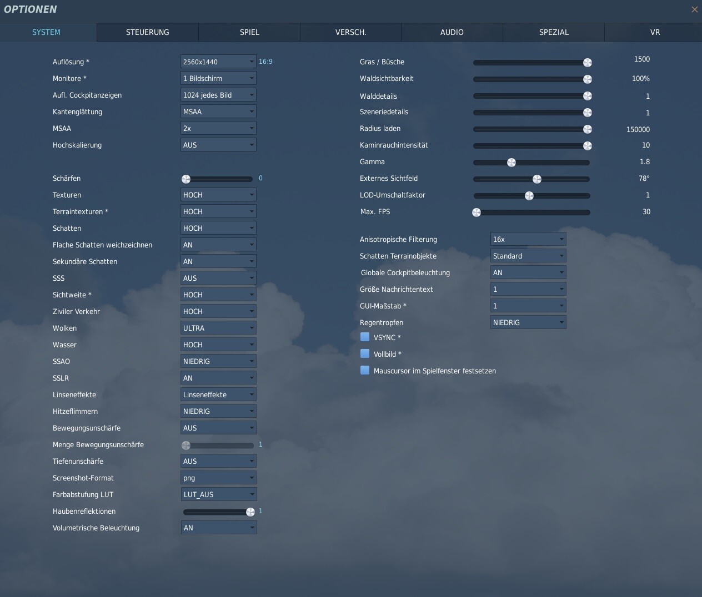Open the Aufl. Cockpitanzeigen dropdown

point(218,95)
